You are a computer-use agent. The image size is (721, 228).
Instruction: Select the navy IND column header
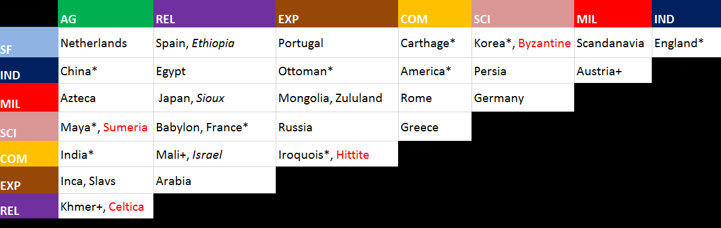[686, 14]
